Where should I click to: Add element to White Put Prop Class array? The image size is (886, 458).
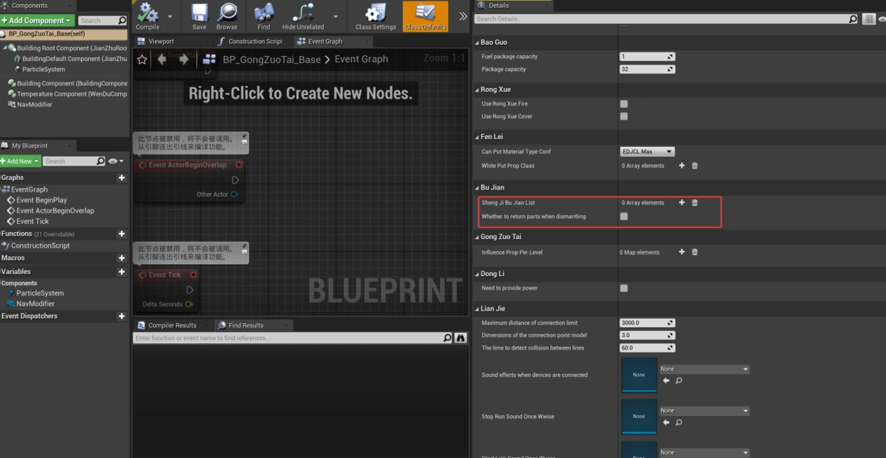point(682,166)
